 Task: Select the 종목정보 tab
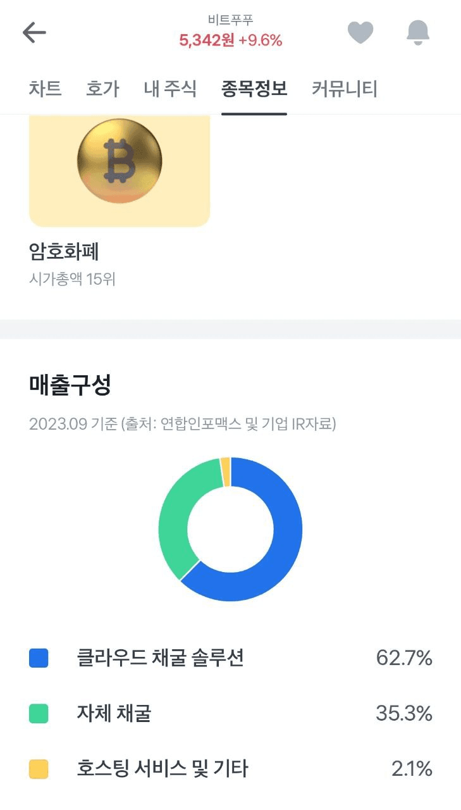click(254, 89)
